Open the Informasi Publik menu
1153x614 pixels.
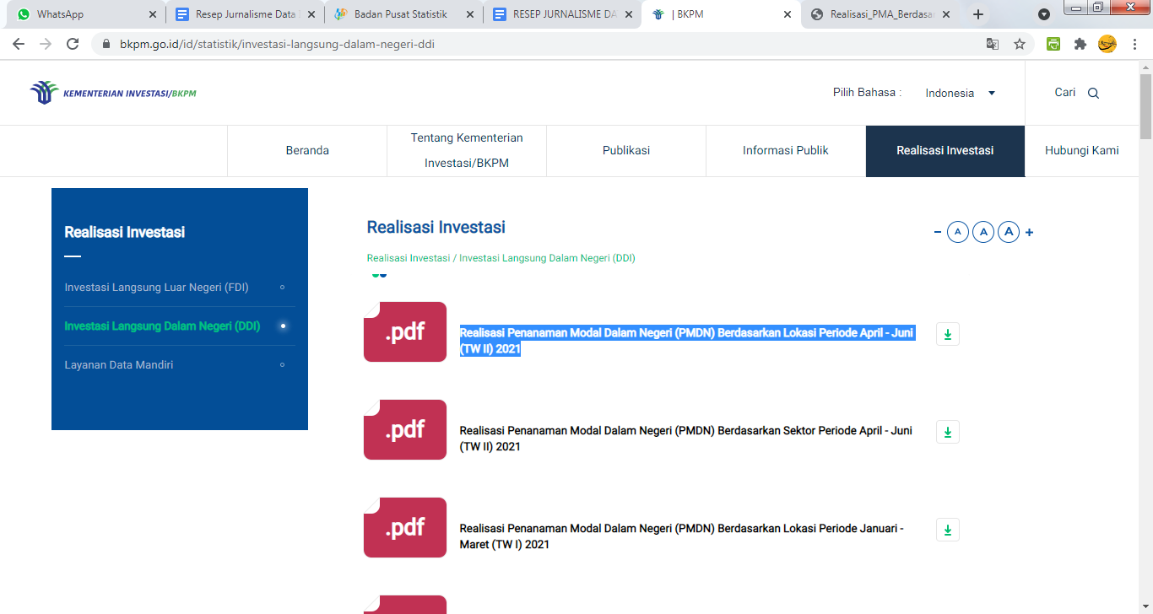coord(785,151)
